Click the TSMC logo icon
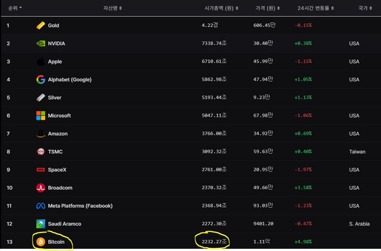This screenshot has height=251, width=381. point(40,152)
